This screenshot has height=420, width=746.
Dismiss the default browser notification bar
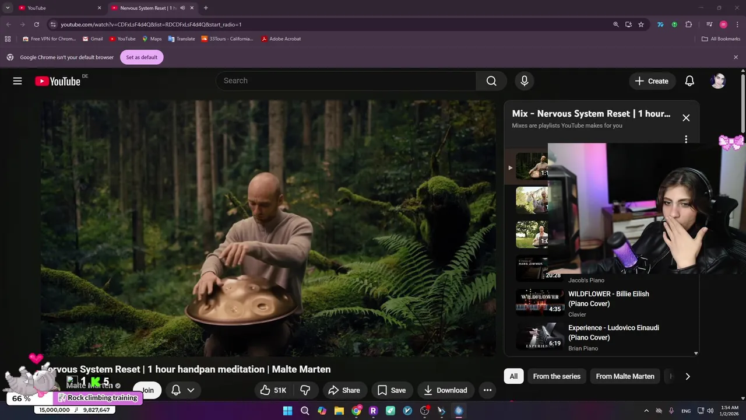pyautogui.click(x=736, y=57)
